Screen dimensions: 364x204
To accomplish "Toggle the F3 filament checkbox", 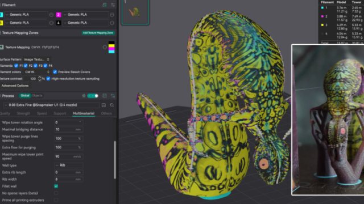I will 35,66.
